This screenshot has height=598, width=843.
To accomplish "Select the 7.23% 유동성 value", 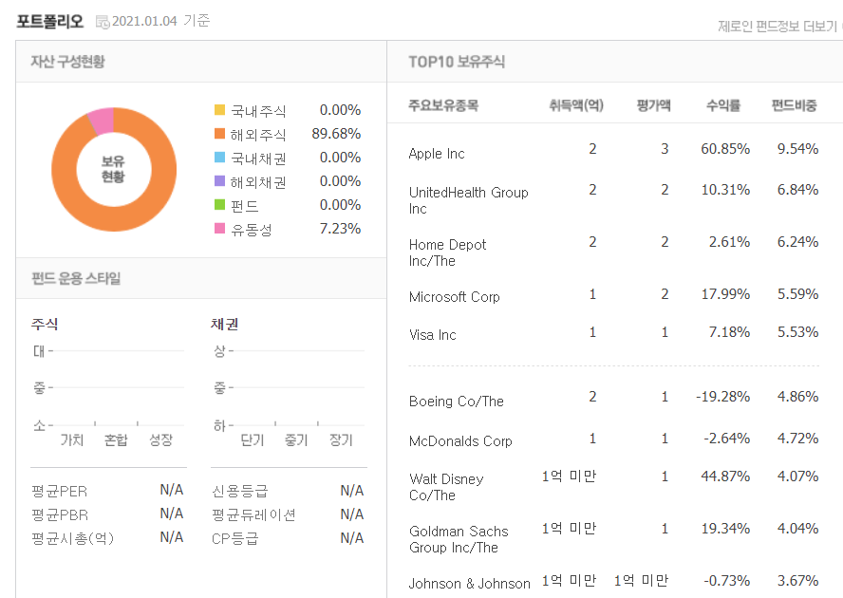I will (340, 229).
